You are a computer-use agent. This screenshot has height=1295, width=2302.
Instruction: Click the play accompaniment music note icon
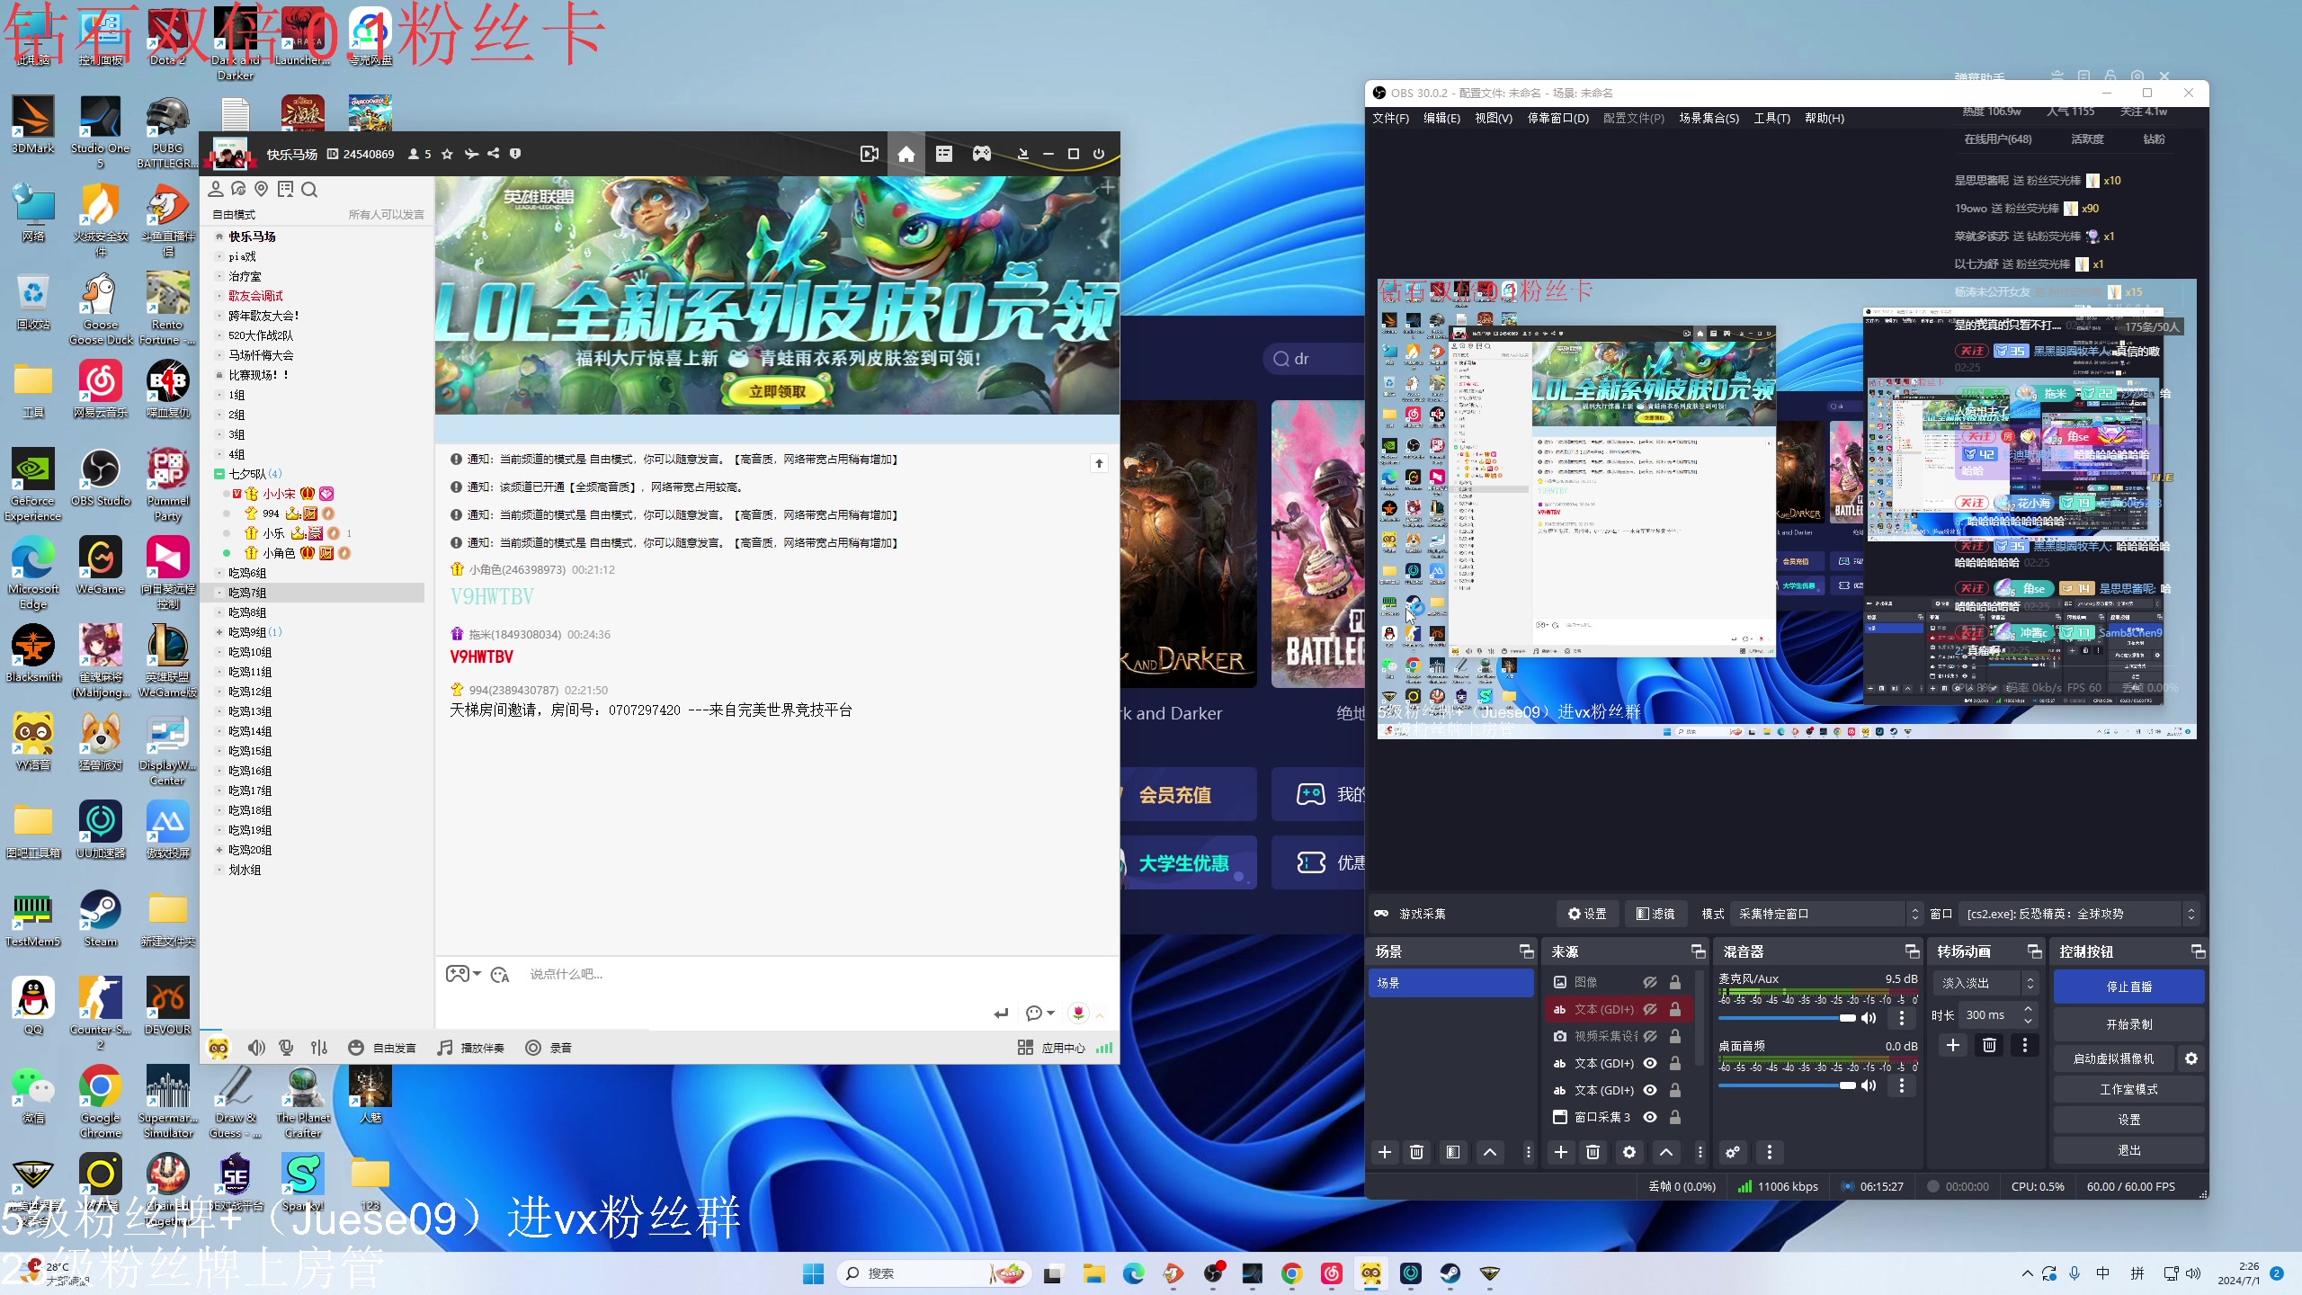[x=445, y=1048]
